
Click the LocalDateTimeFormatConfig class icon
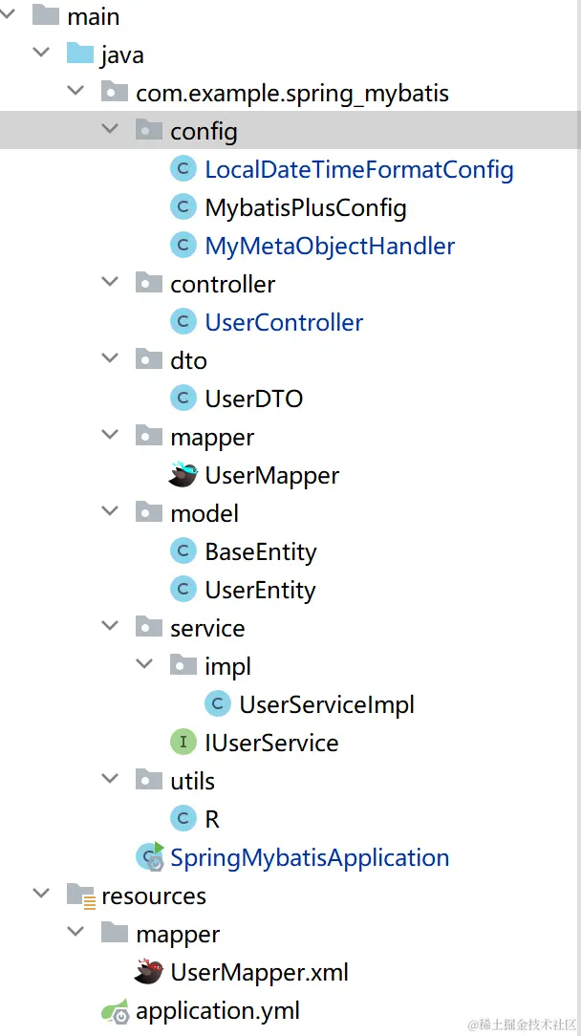coord(183,169)
